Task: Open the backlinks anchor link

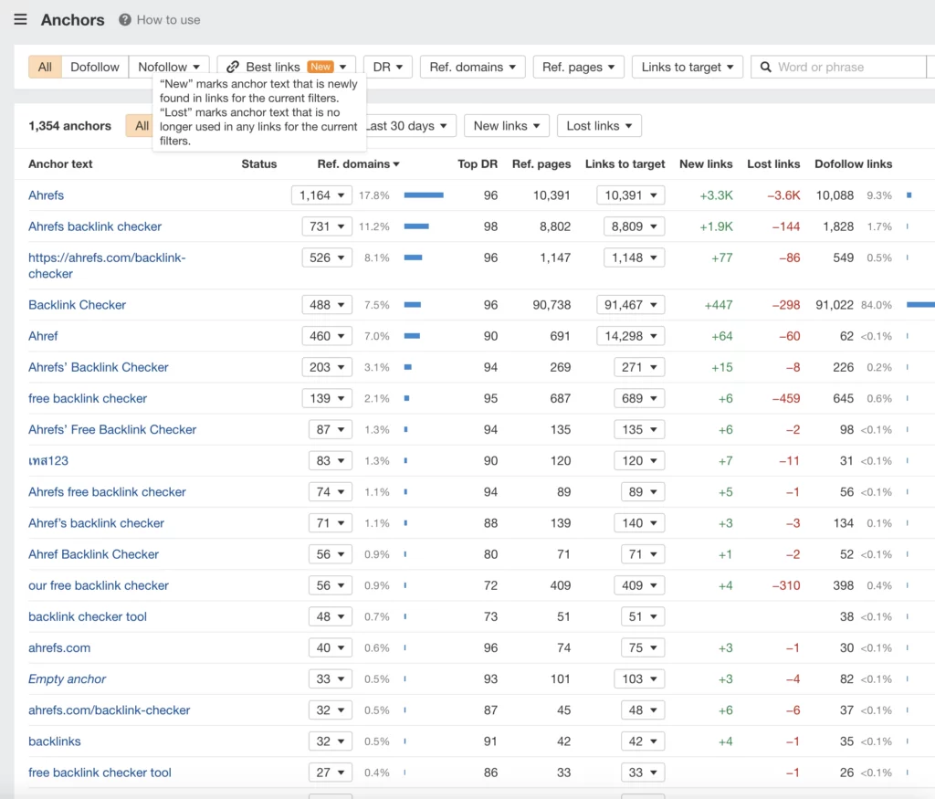Action: (54, 741)
